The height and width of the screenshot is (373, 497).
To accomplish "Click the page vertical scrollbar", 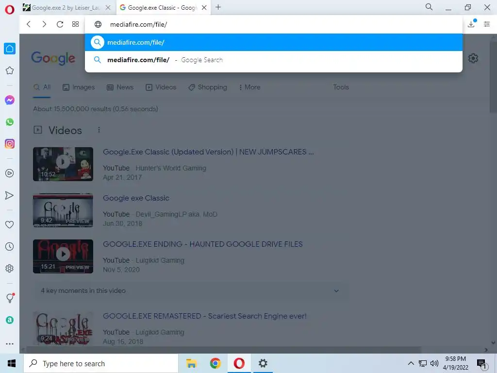I will [493, 76].
